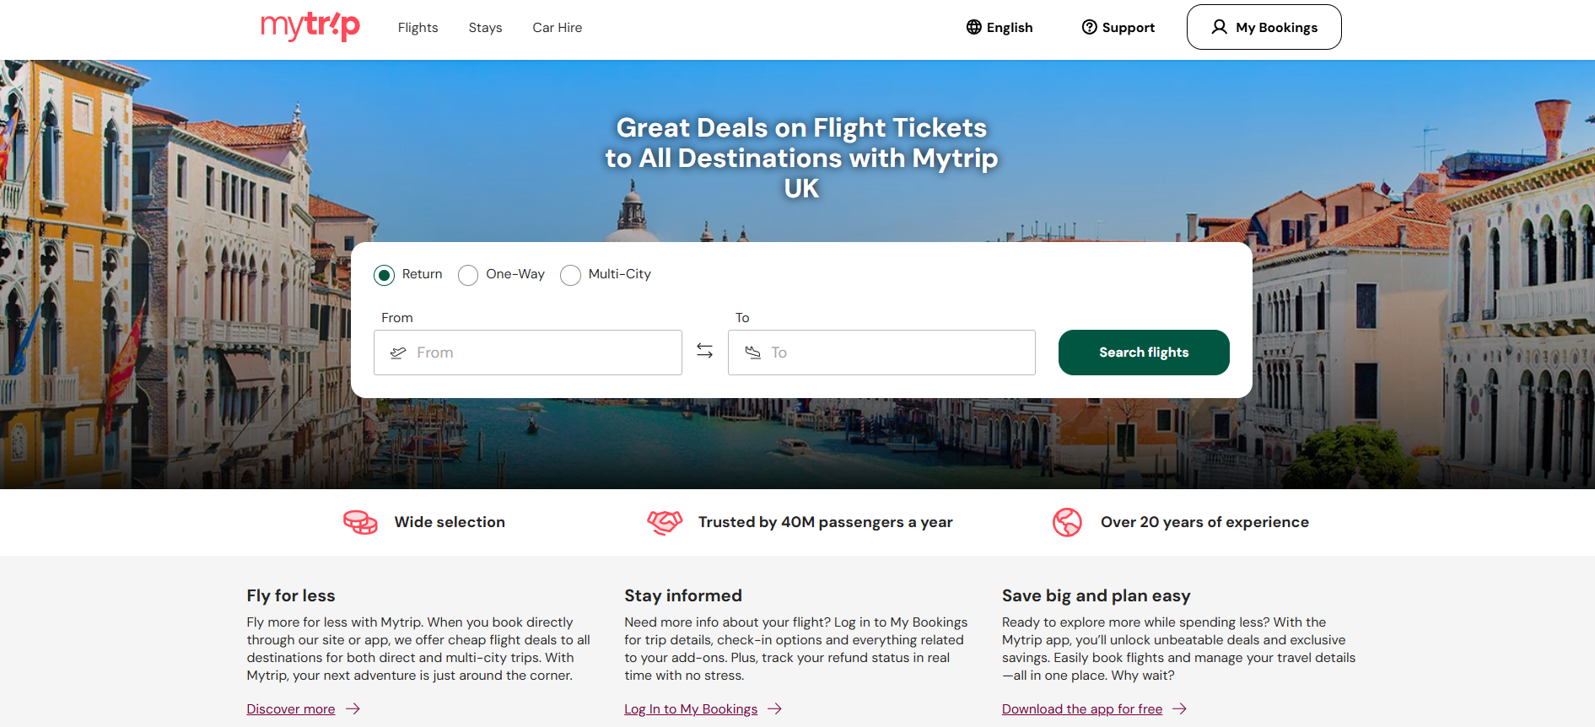The width and height of the screenshot is (1595, 727).
Task: Click the user profile icon in My Bookings
Action: pyautogui.click(x=1219, y=27)
